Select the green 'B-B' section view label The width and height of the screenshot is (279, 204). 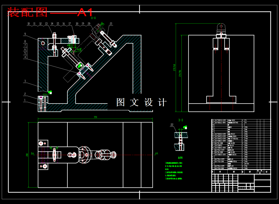pyautogui.click(x=181, y=120)
